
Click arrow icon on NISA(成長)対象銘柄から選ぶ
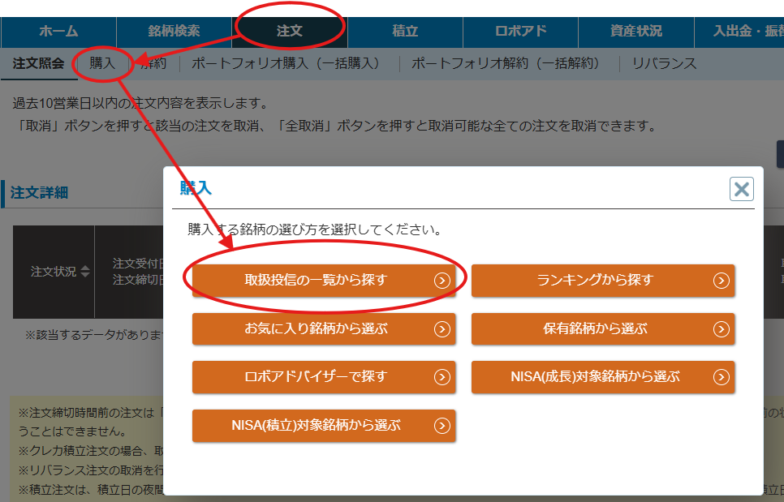tap(721, 377)
